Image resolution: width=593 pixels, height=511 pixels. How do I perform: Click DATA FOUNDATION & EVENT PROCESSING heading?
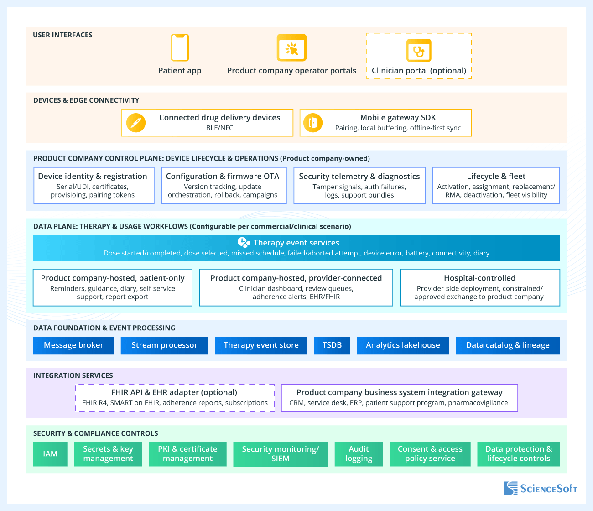[x=104, y=328]
